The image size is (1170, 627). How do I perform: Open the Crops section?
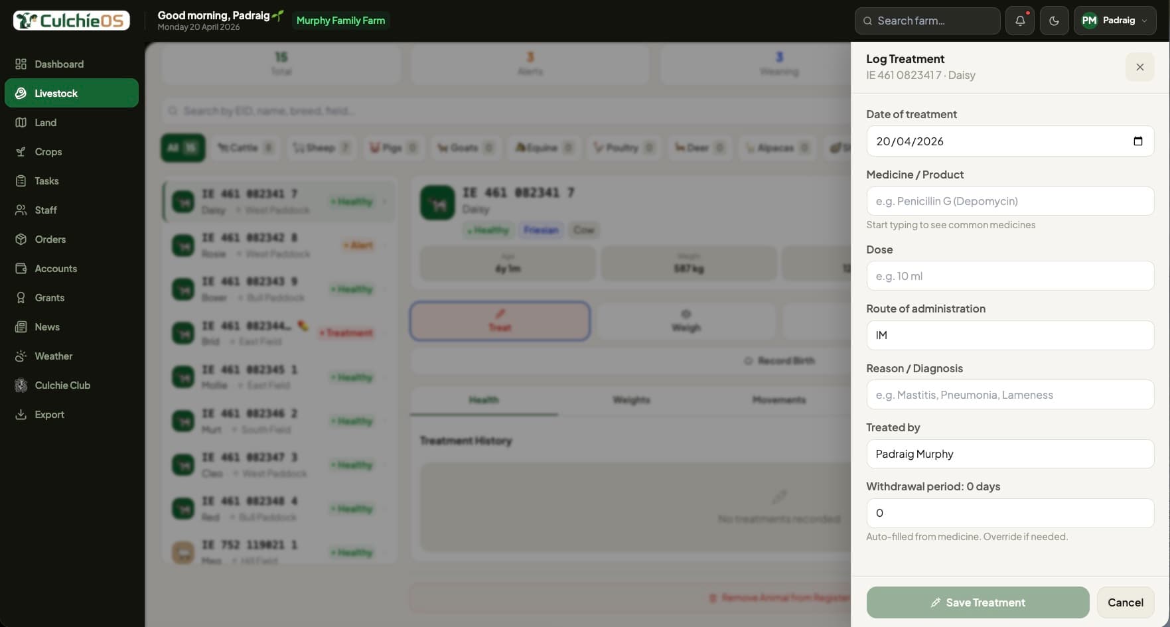pyautogui.click(x=48, y=152)
